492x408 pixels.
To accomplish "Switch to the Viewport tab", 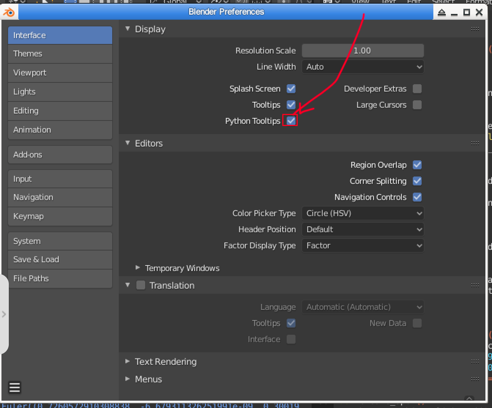I will (60, 73).
